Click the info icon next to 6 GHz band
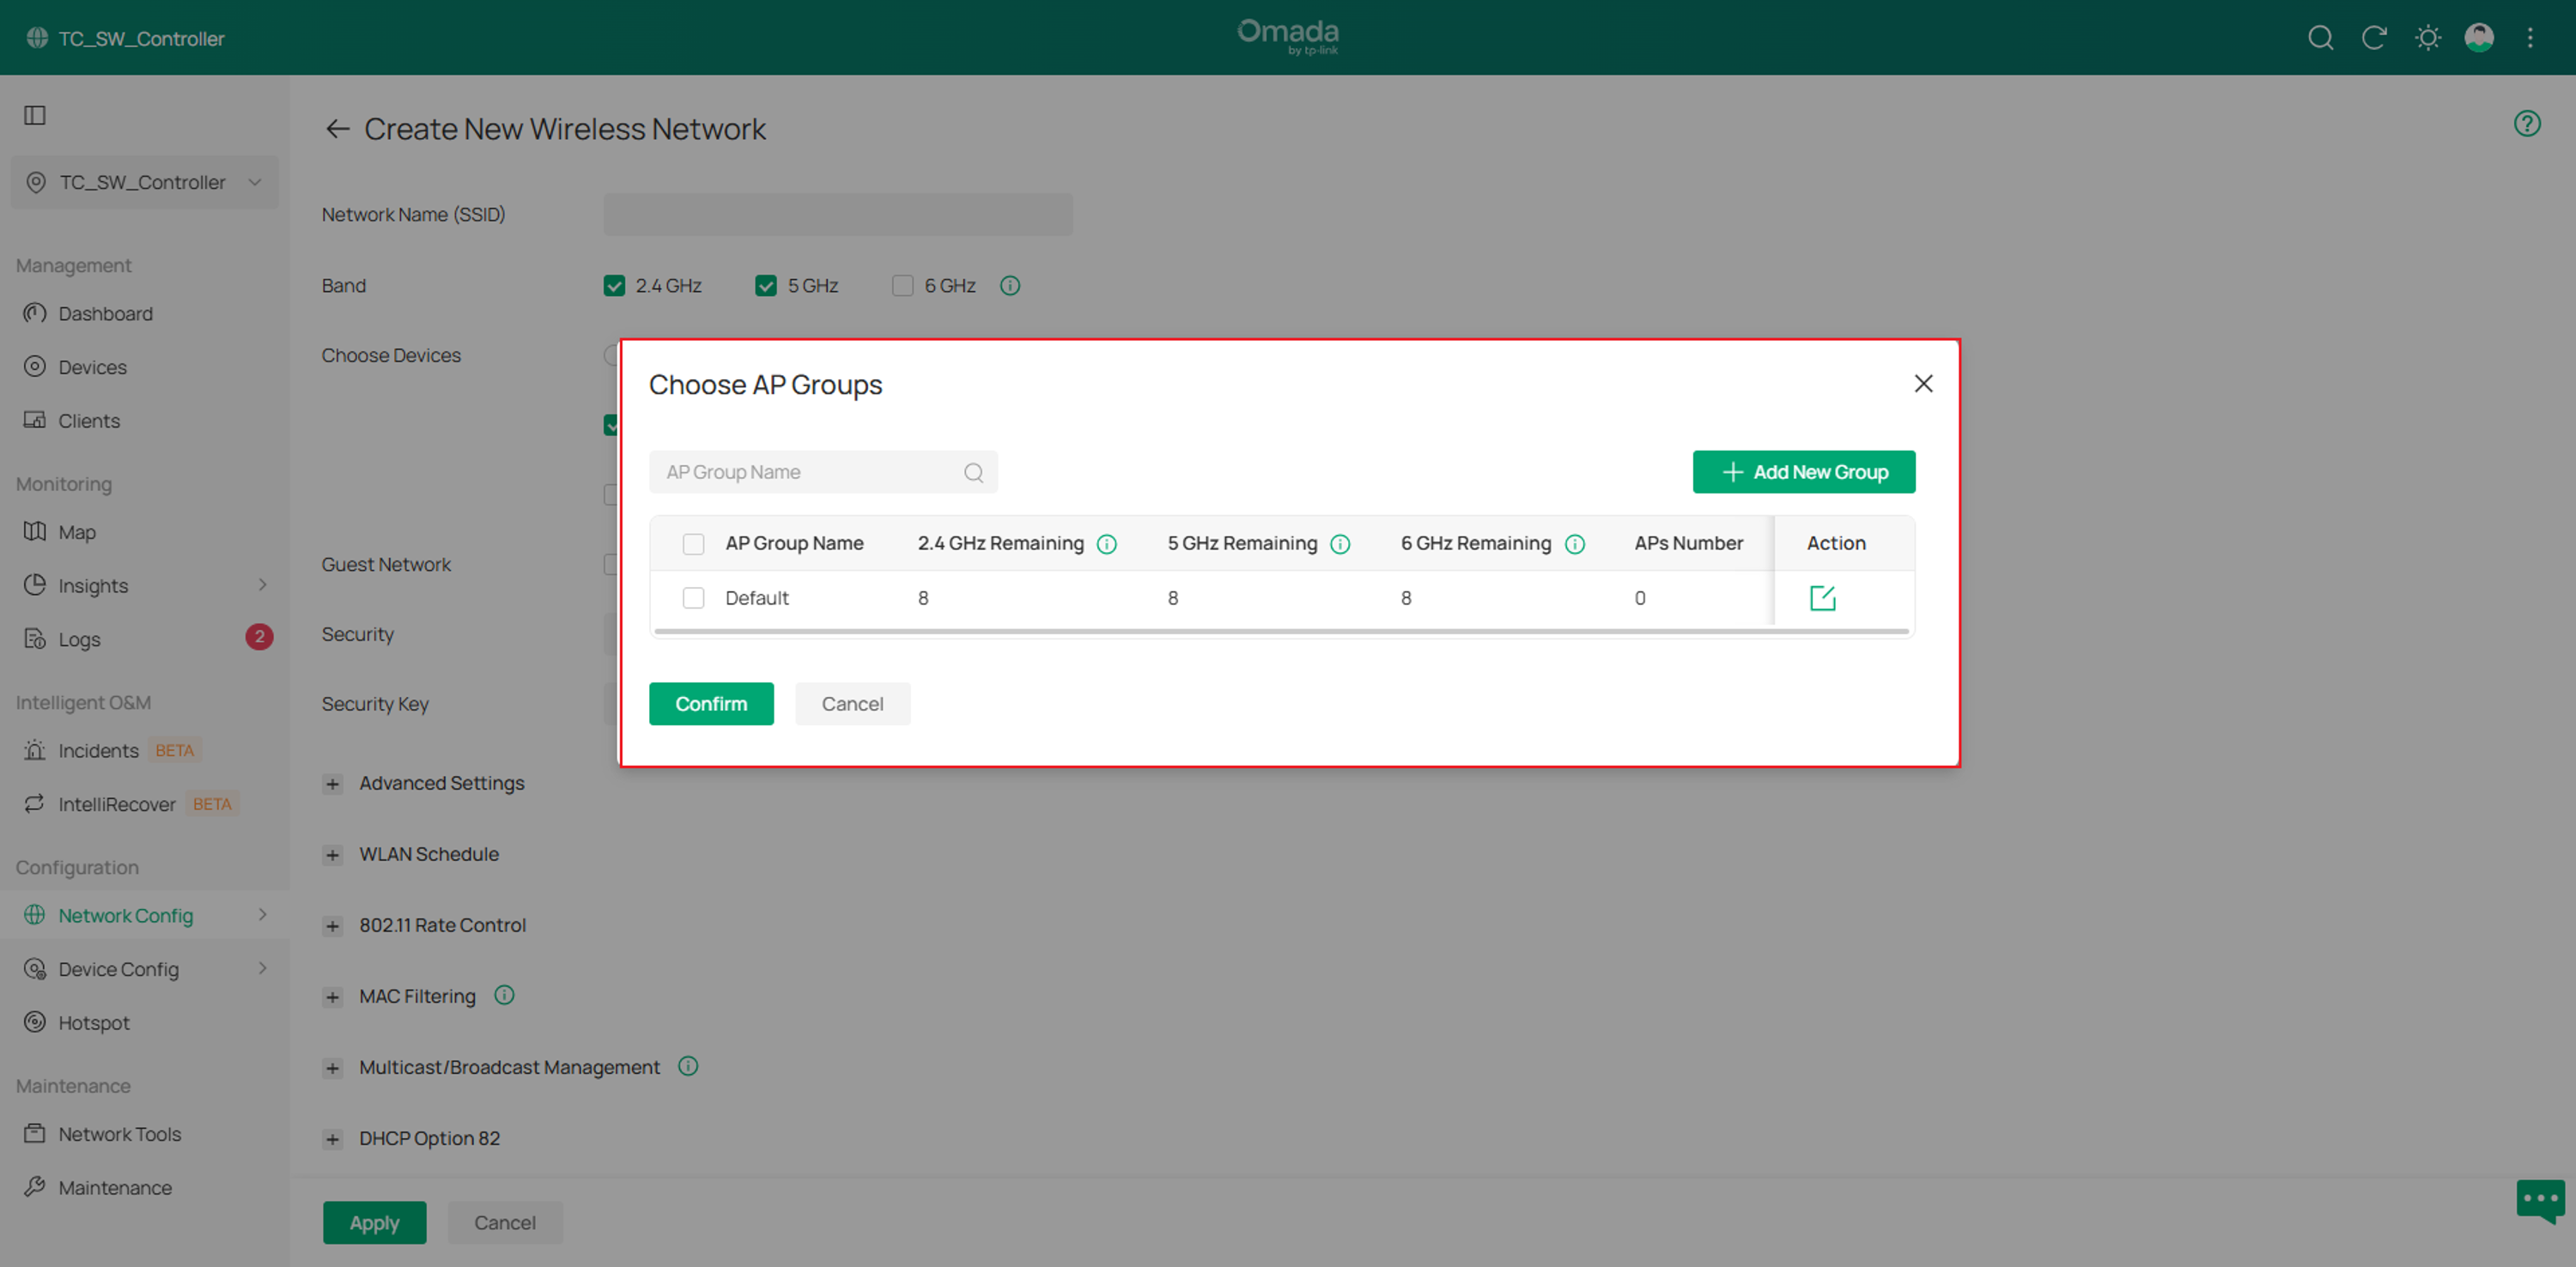The image size is (2576, 1267). click(1010, 286)
